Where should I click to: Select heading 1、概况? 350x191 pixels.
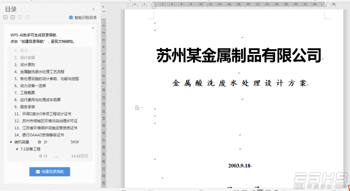pyautogui.click(x=21, y=51)
